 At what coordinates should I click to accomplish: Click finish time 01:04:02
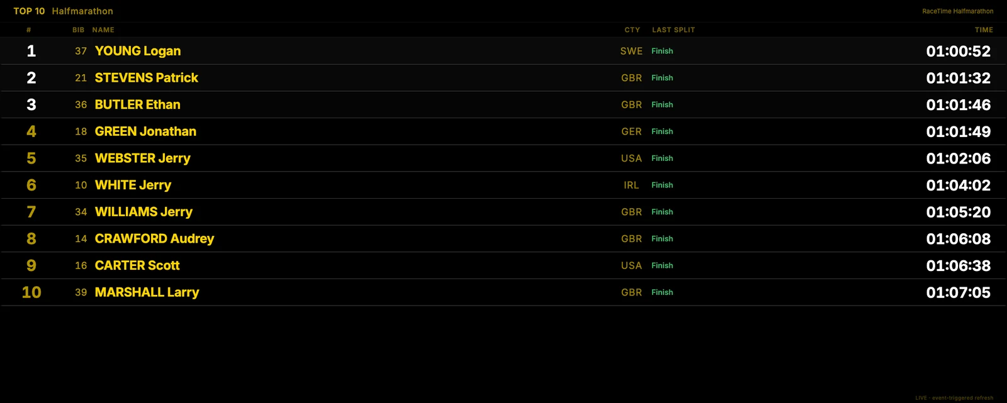point(959,185)
